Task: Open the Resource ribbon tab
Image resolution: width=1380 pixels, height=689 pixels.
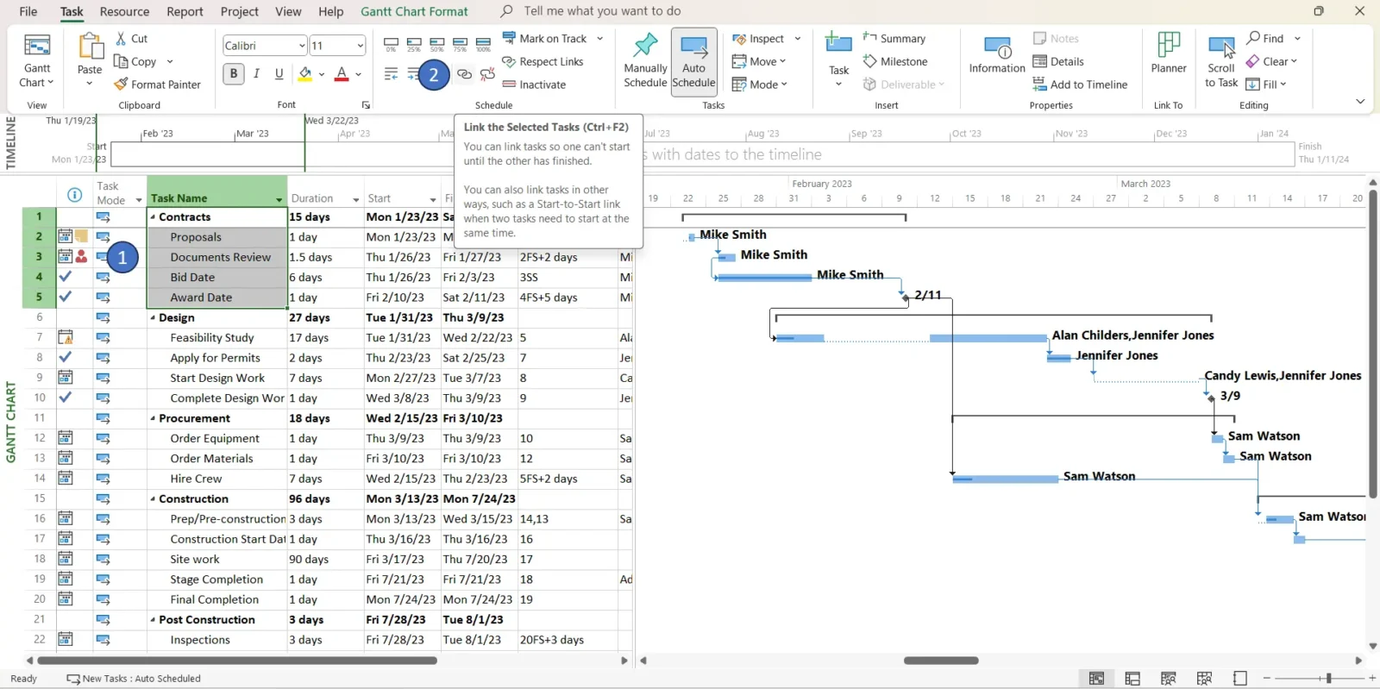Action: 124,11
